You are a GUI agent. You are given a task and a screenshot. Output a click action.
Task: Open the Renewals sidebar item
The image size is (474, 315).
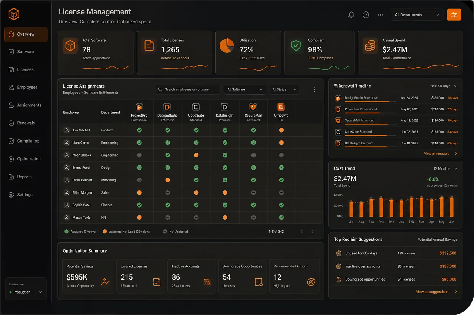coord(26,123)
